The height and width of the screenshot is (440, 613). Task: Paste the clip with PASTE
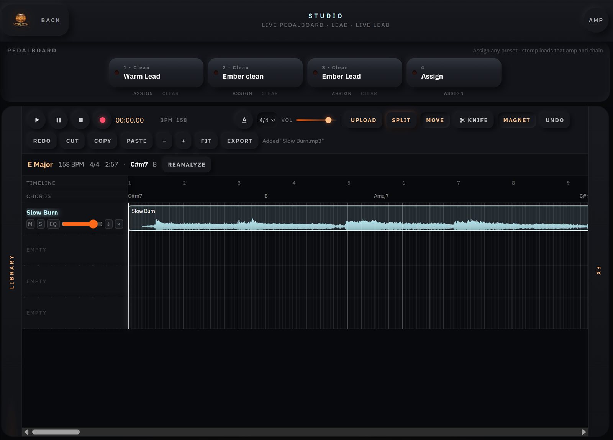point(137,141)
